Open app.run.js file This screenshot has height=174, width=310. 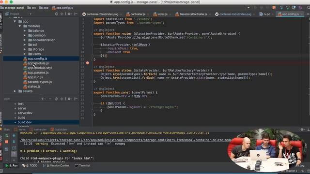[35, 77]
